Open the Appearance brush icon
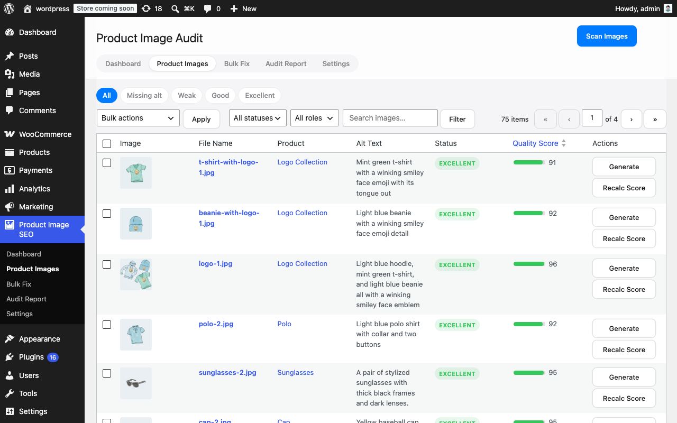 (10, 339)
